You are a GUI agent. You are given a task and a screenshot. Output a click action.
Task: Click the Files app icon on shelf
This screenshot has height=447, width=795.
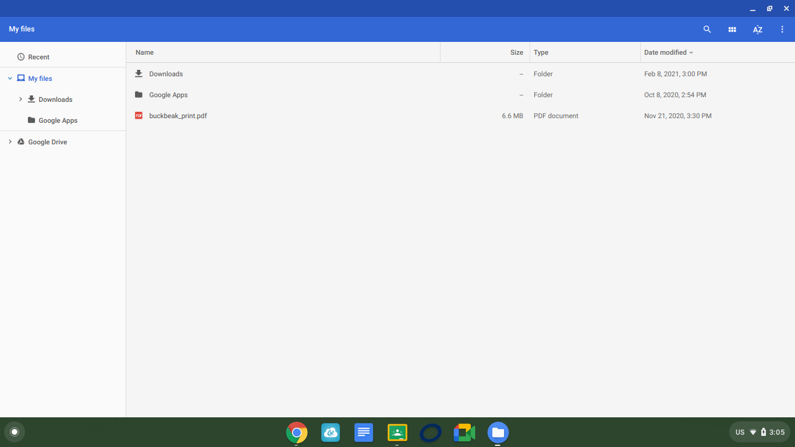pyautogui.click(x=498, y=432)
